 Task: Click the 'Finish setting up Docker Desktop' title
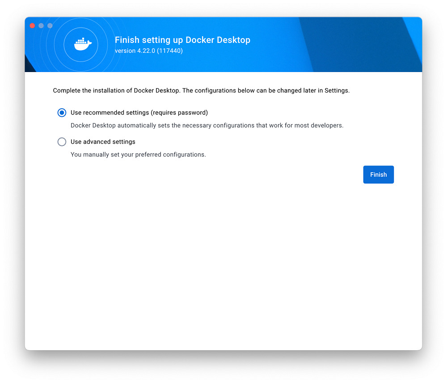pyautogui.click(x=182, y=40)
